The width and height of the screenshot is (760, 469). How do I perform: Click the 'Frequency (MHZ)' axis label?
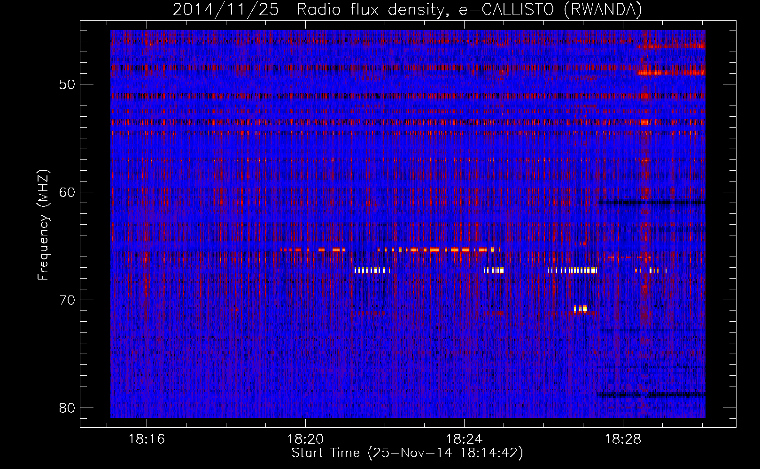(43, 225)
